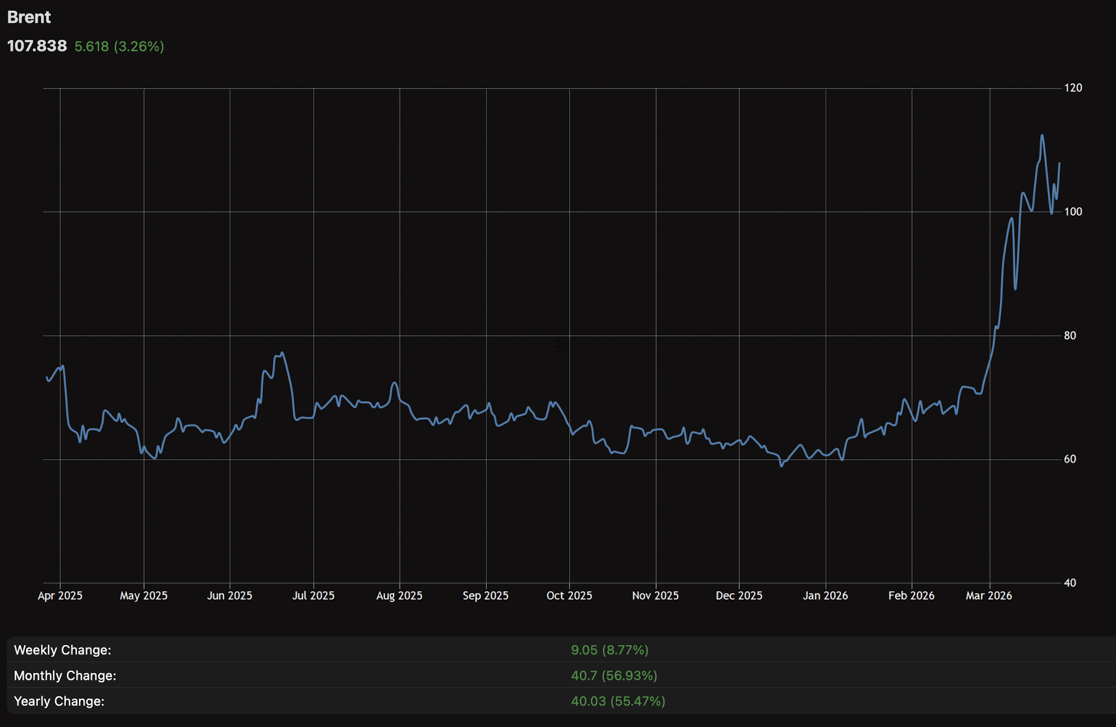This screenshot has height=727, width=1116.
Task: Click the Jul 2025 axis label
Action: 313,595
